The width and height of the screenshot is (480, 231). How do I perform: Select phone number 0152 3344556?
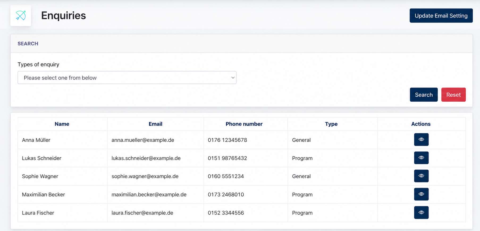[226, 213]
